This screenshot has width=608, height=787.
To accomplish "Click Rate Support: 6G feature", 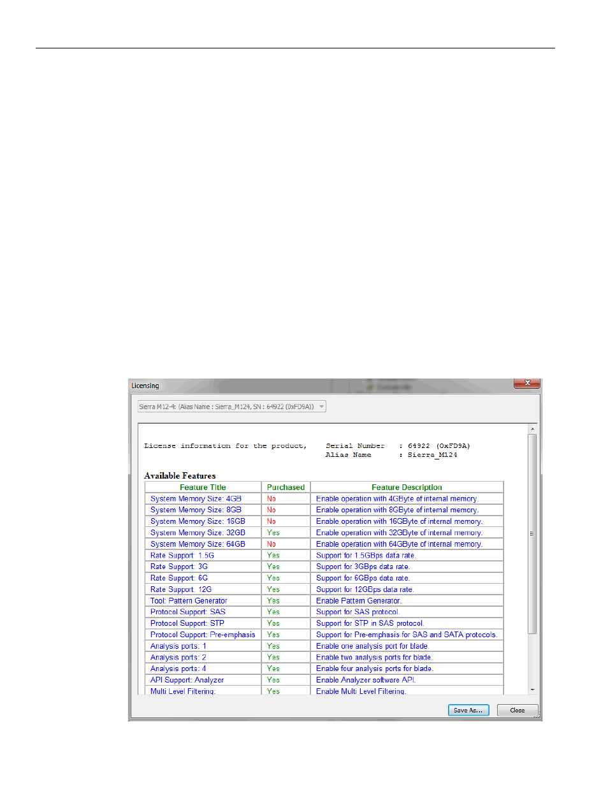I will click(179, 578).
